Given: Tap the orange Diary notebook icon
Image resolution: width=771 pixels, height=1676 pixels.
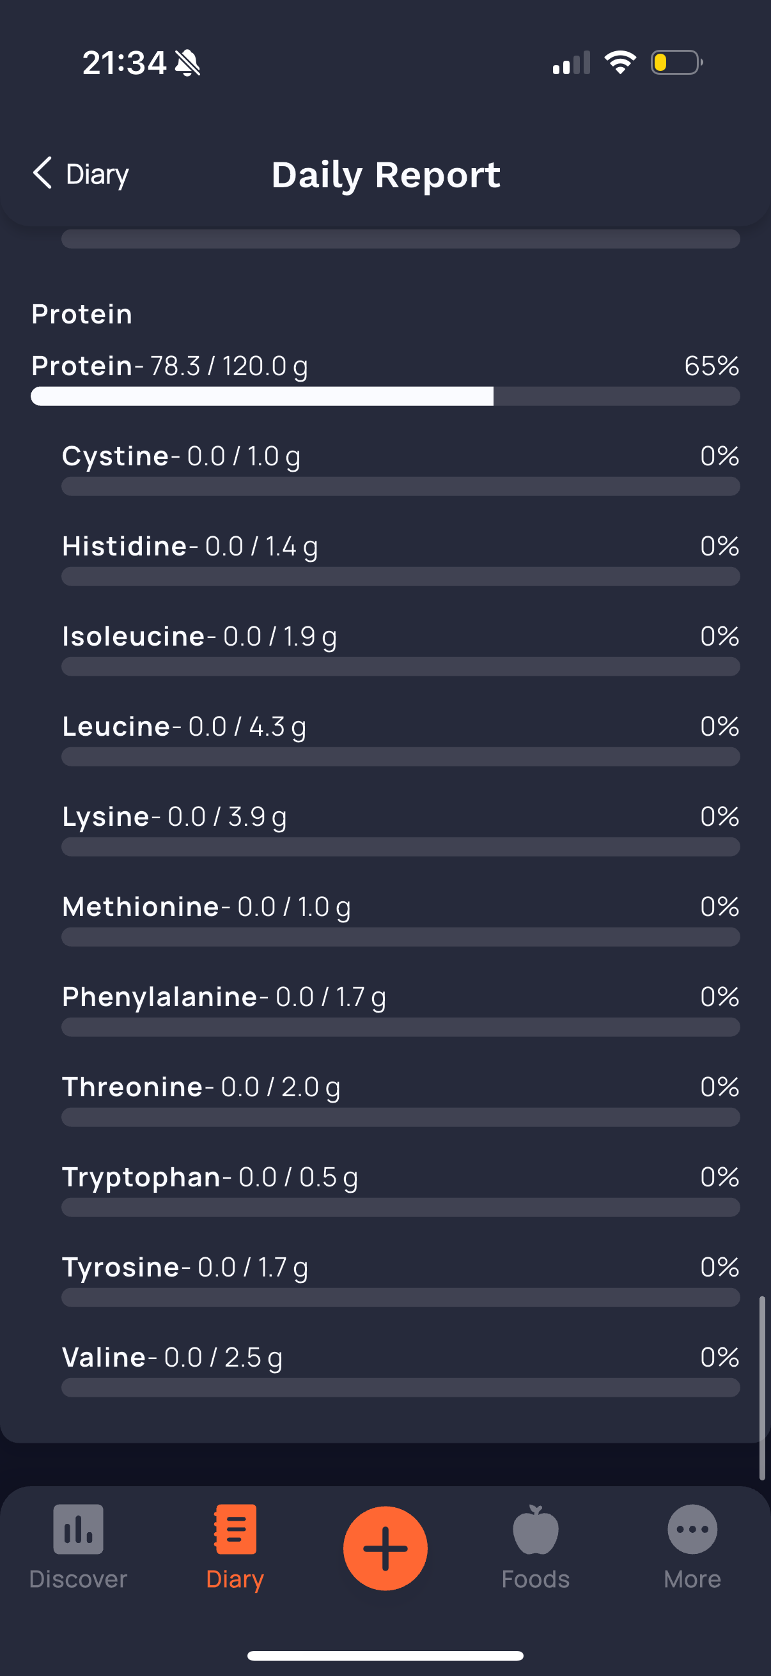Looking at the screenshot, I should point(235,1528).
